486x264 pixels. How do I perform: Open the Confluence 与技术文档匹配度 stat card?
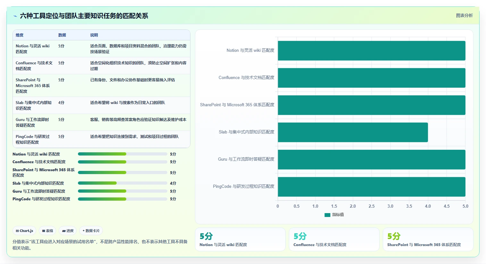tap(334, 239)
